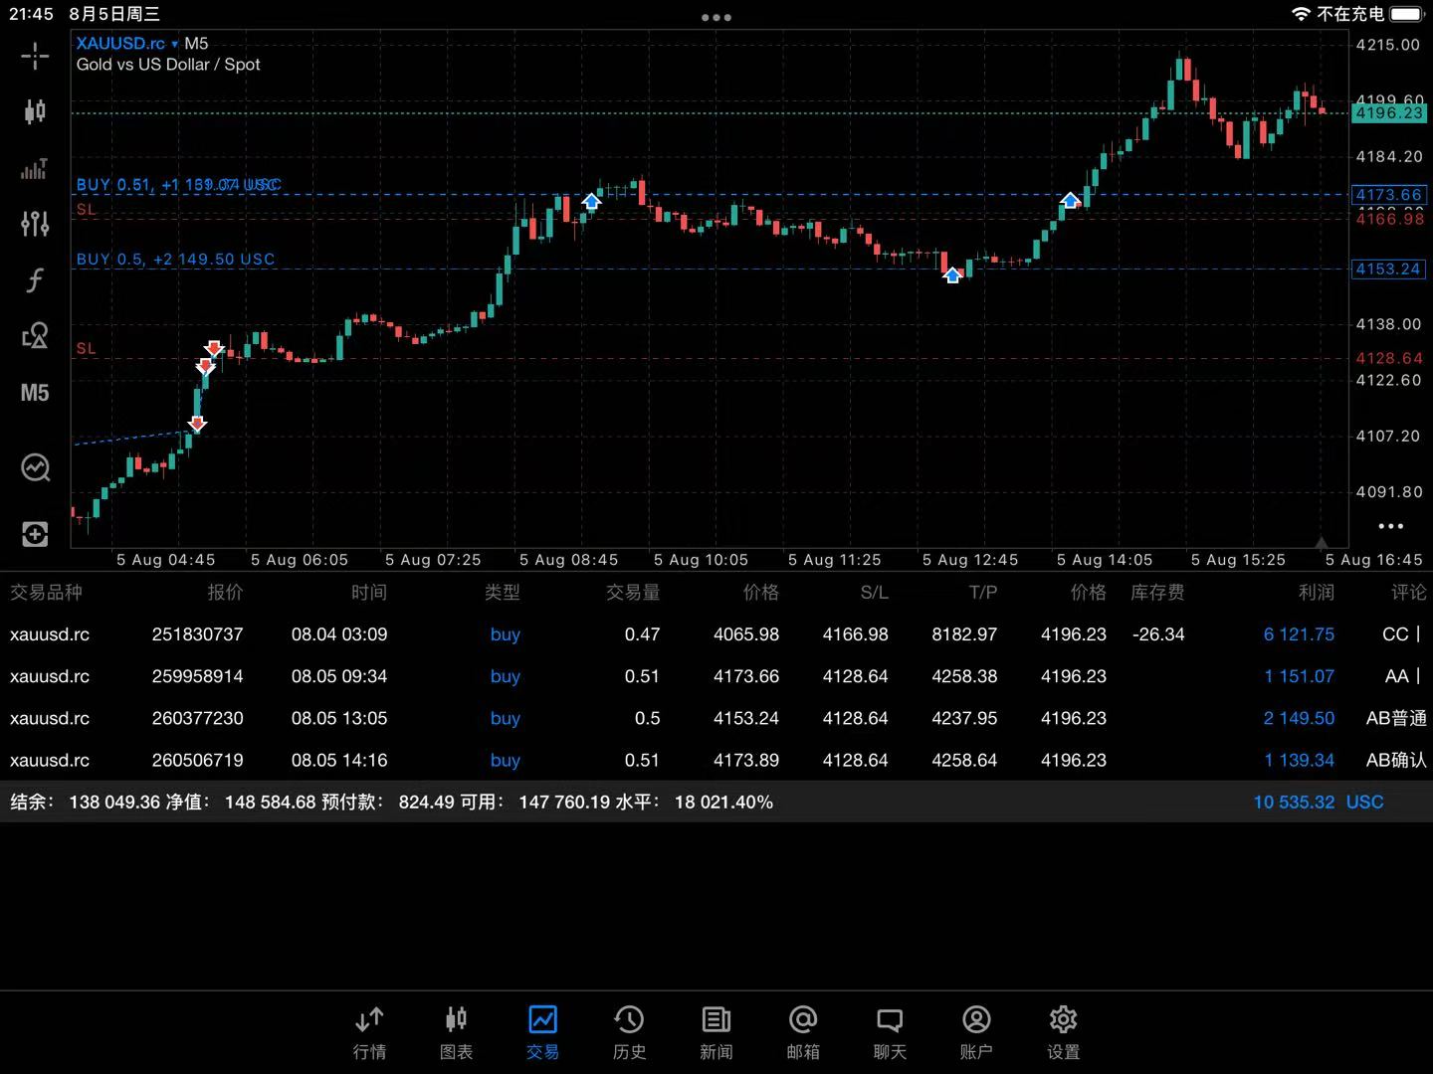Open the top center three dots menu

coord(716,17)
